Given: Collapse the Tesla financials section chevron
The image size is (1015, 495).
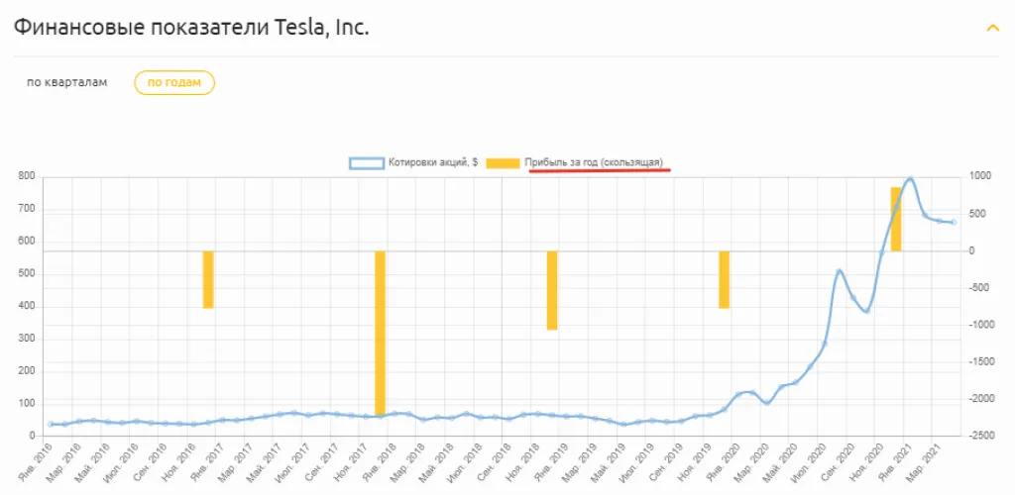Looking at the screenshot, I should point(992,28).
